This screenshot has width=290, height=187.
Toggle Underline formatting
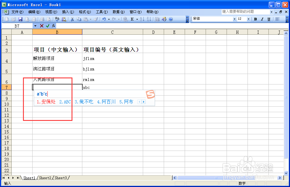[269, 19]
